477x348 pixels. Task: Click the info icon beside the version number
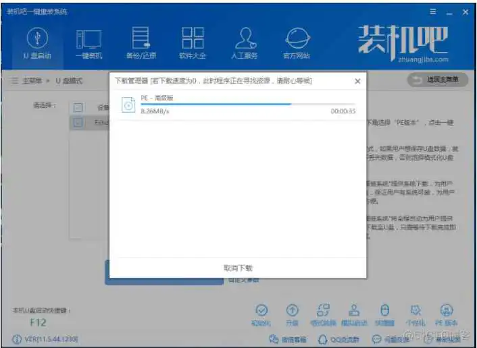[x=16, y=339]
